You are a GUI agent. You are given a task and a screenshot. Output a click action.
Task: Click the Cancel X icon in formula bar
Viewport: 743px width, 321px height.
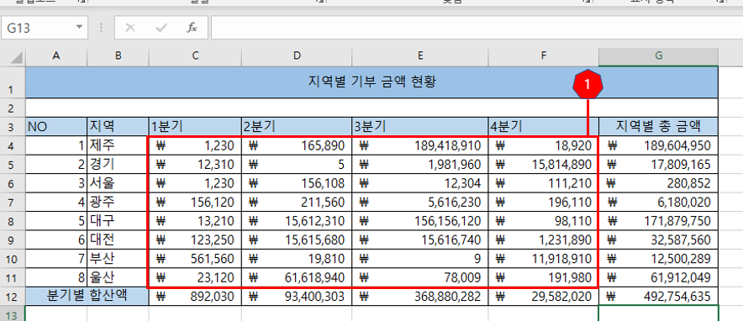click(129, 28)
